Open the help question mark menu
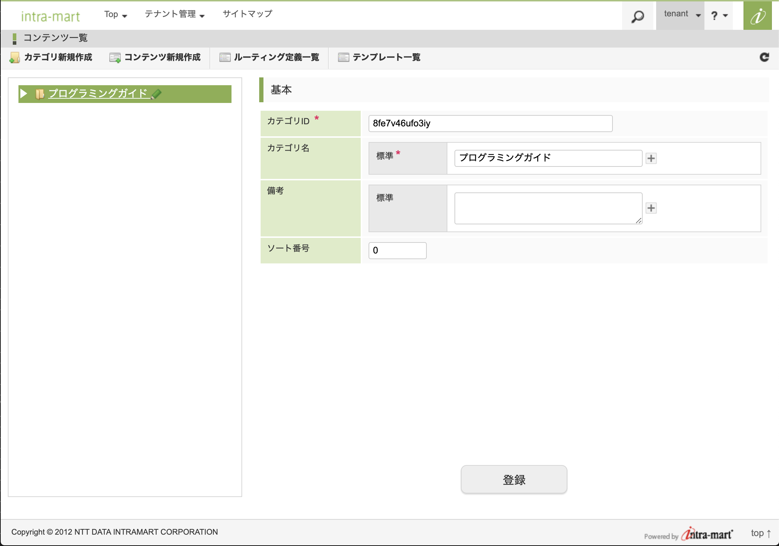The image size is (779, 546). tap(719, 15)
